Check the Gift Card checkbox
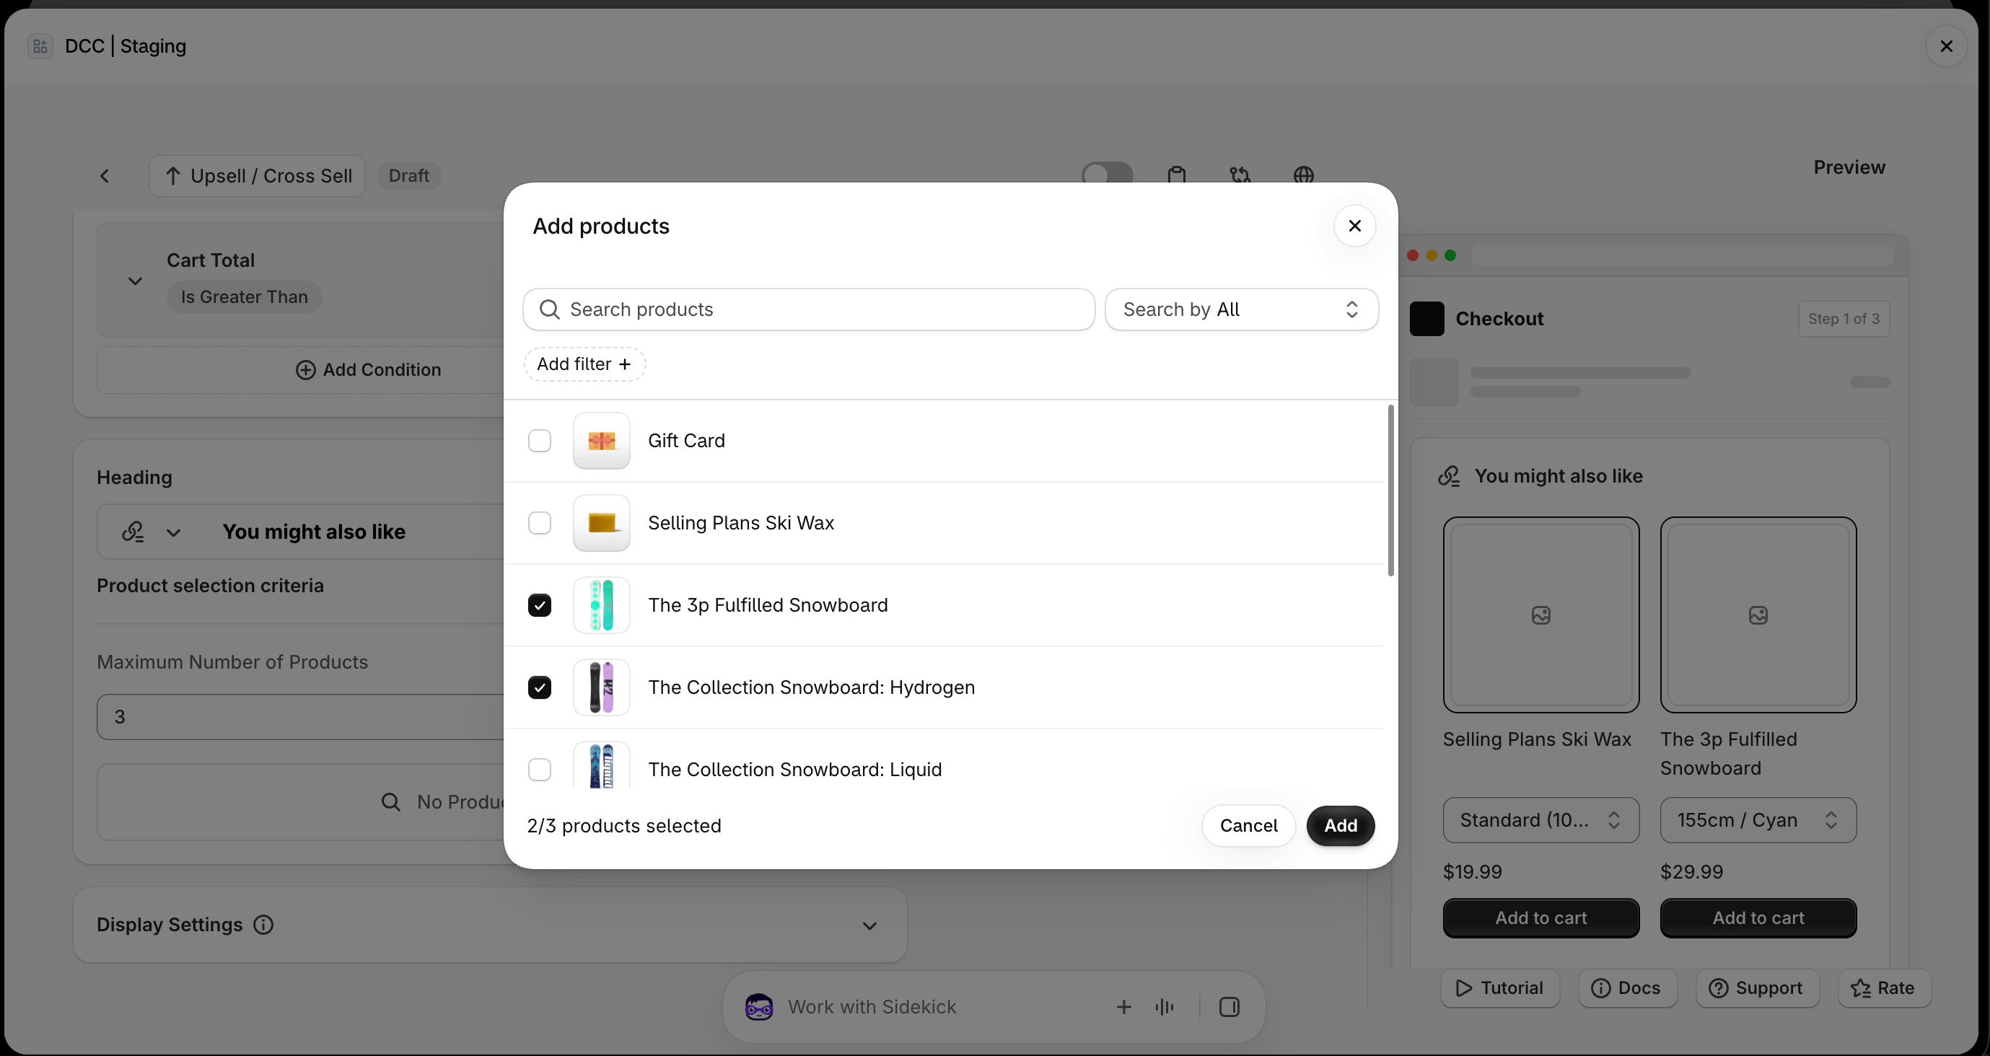 [x=540, y=441]
